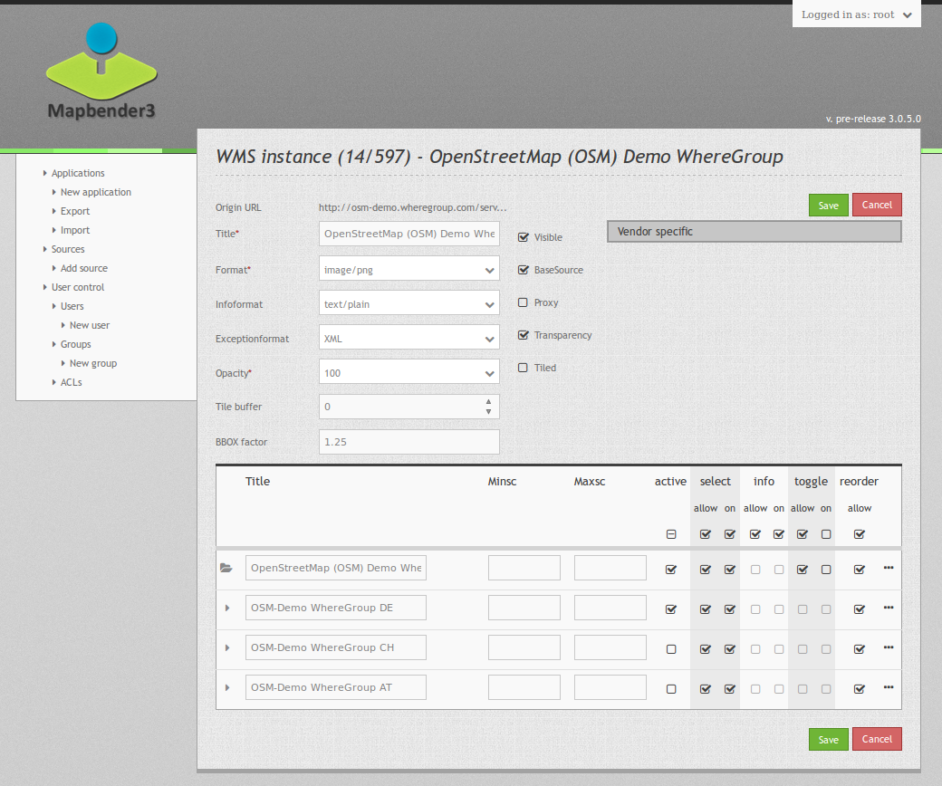Toggle 'toggle on' checkbox in root layer row

click(826, 570)
